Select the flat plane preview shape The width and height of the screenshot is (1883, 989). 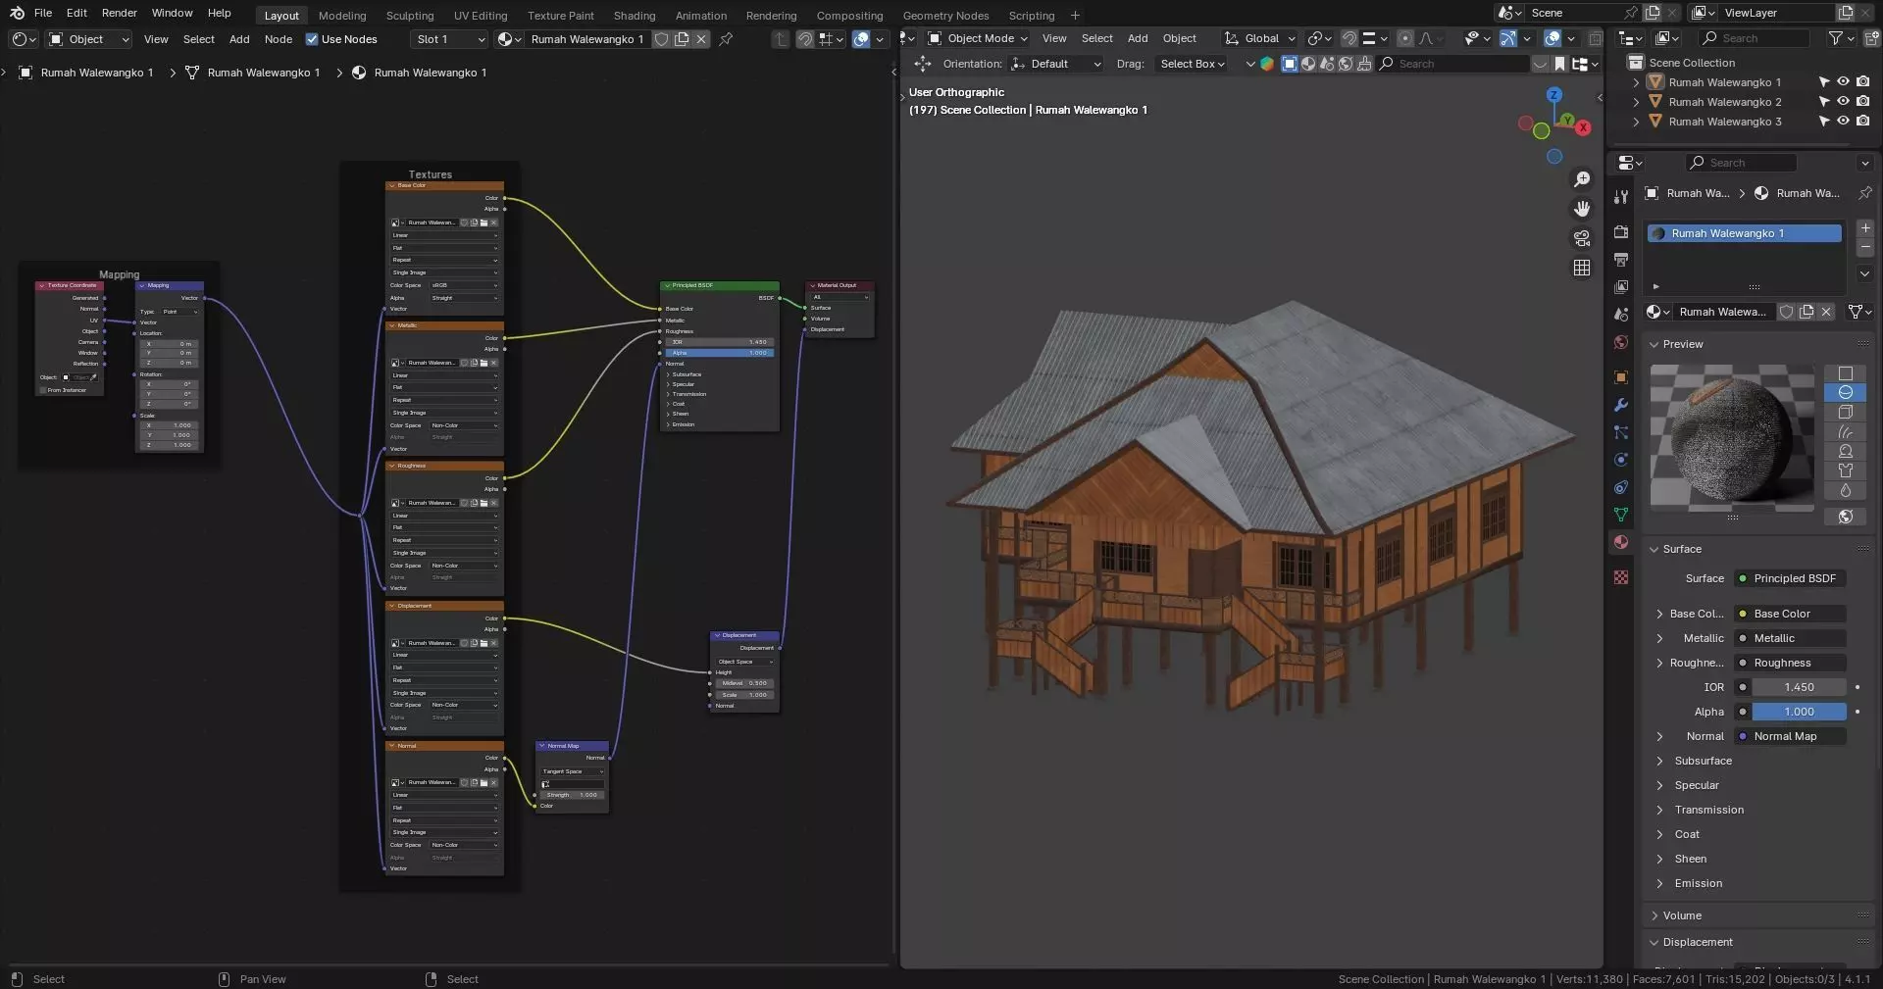coord(1845,373)
